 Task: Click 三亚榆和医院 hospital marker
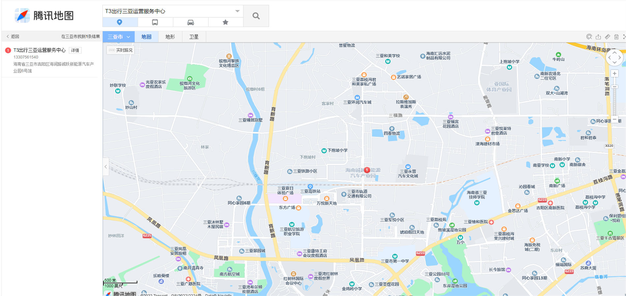pyautogui.click(x=491, y=222)
